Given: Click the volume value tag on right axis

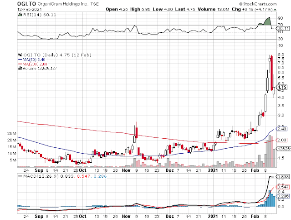Looking at the screenshot, I should (x=283, y=149).
